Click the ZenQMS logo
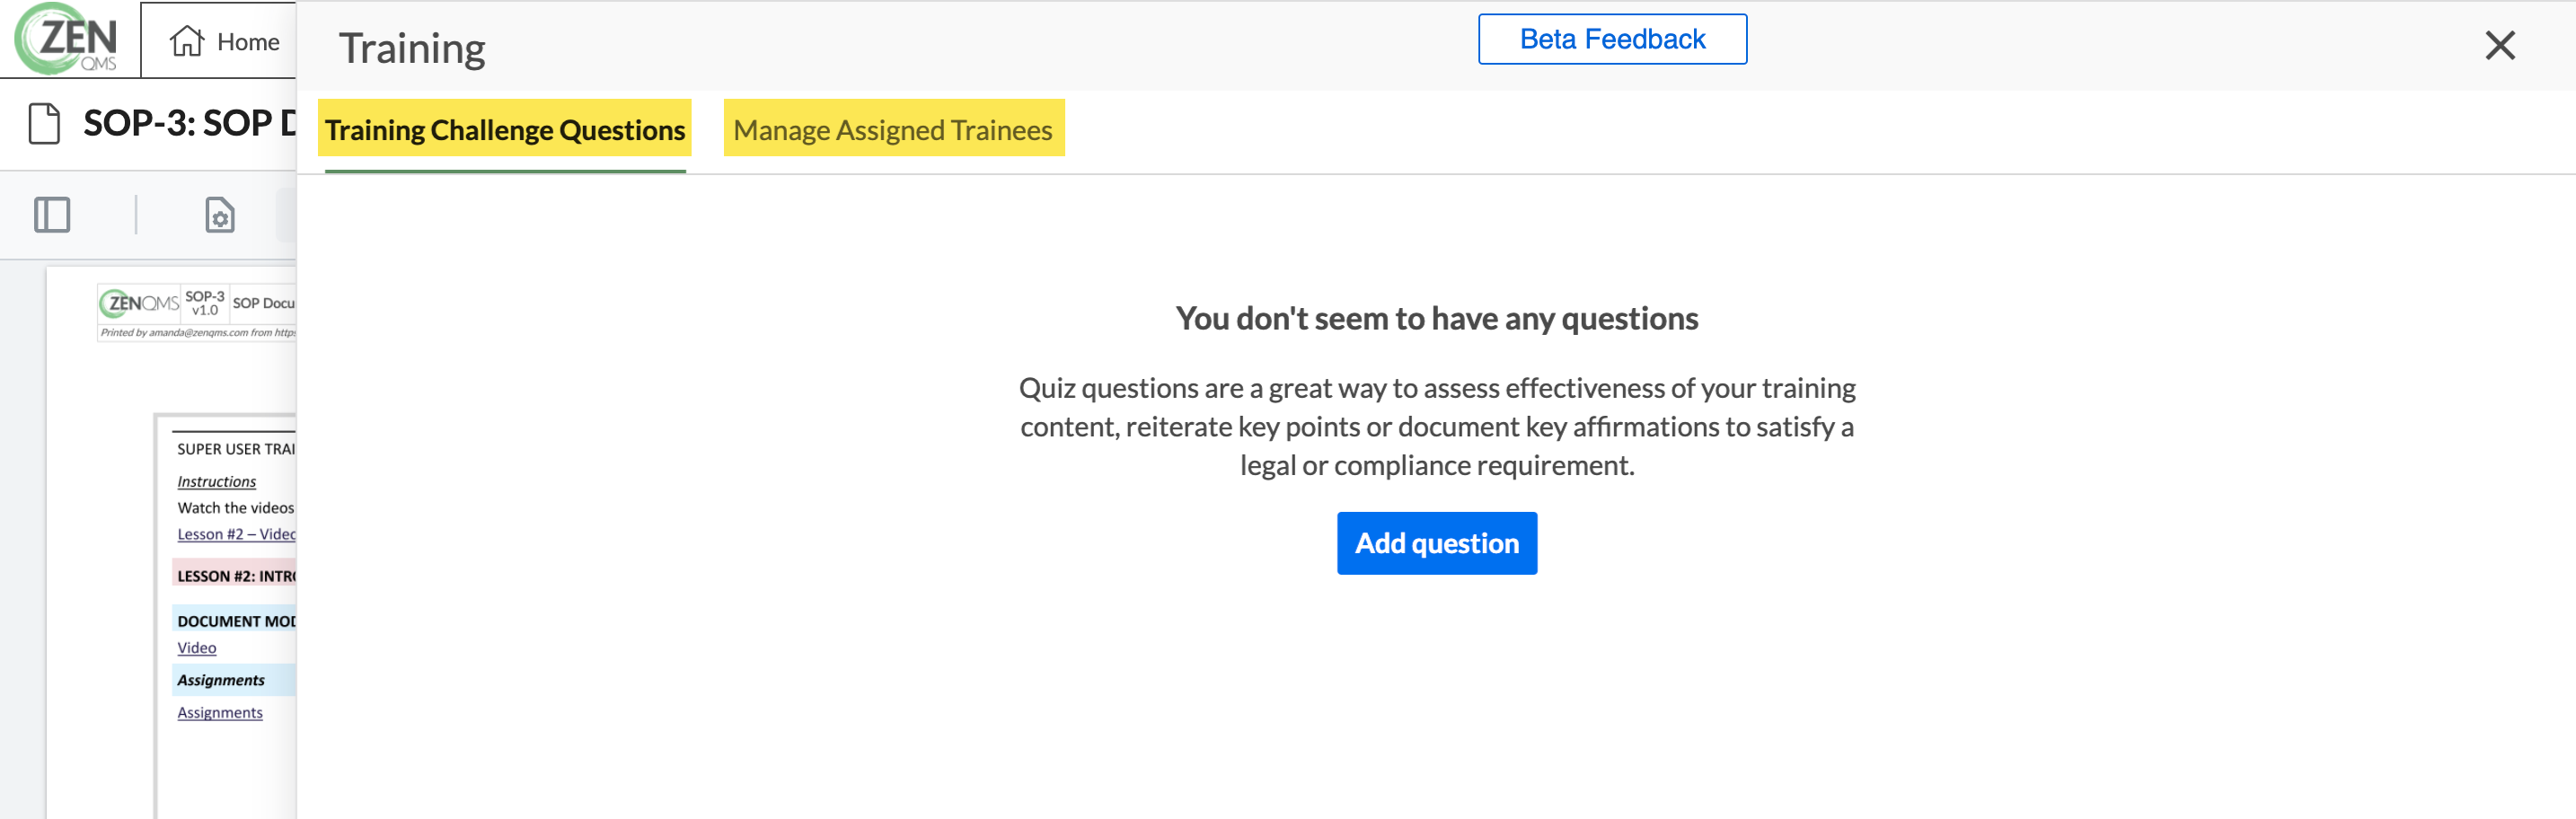This screenshot has width=2576, height=819. click(x=66, y=39)
